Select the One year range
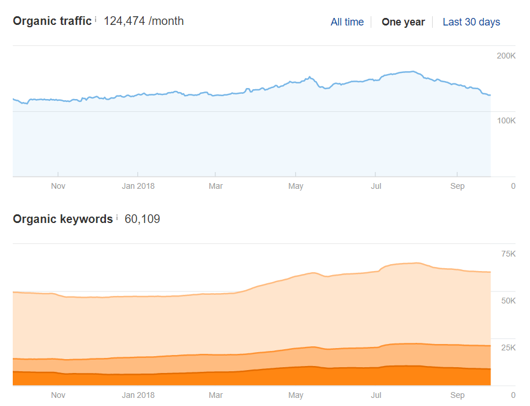 pos(403,22)
